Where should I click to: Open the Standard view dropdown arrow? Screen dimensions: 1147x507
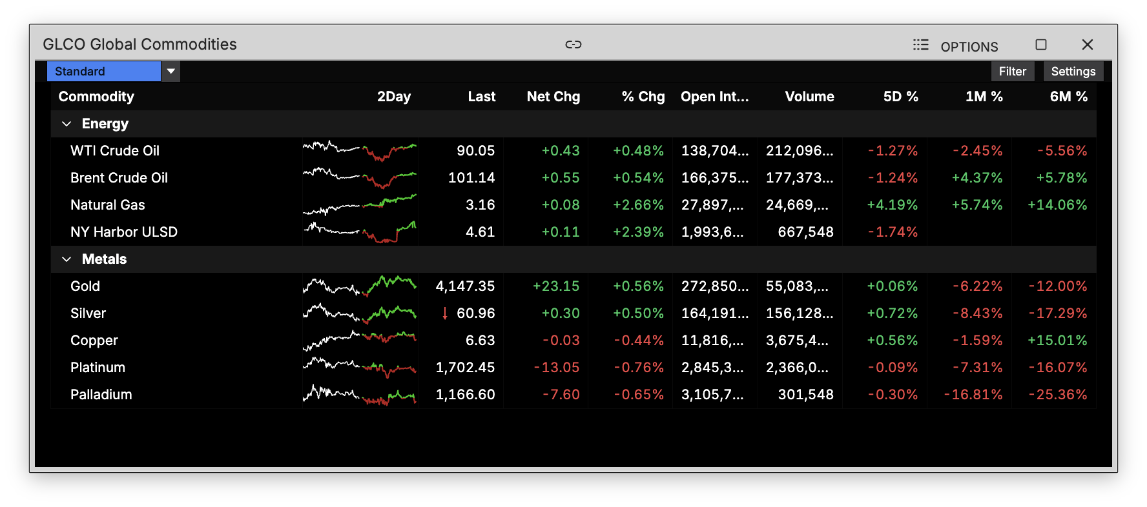(170, 71)
